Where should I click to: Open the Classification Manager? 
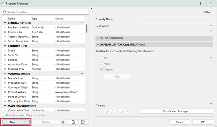176,111
